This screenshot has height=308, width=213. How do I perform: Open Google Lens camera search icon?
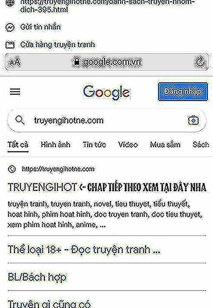click(193, 120)
